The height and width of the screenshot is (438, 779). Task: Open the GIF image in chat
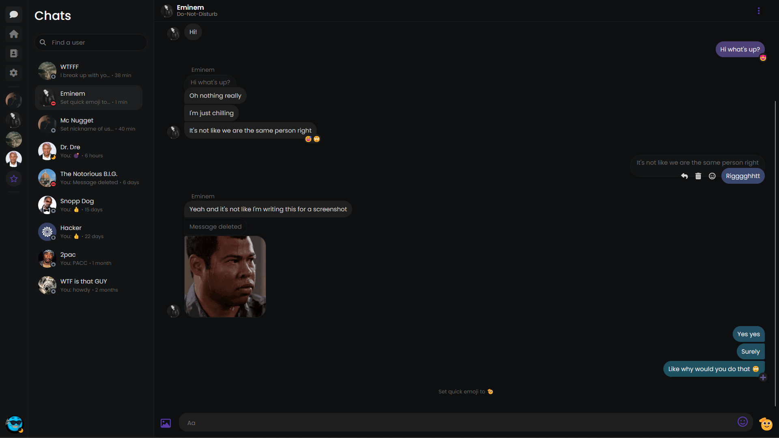(x=225, y=277)
